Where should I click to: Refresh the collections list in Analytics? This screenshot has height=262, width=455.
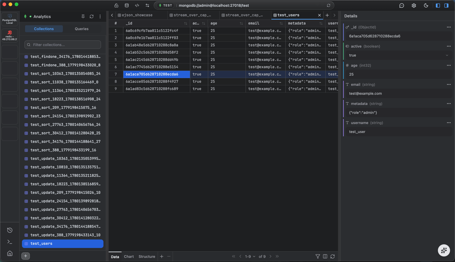coord(92,17)
